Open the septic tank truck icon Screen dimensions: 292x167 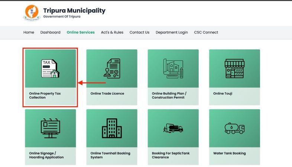(x=173, y=128)
